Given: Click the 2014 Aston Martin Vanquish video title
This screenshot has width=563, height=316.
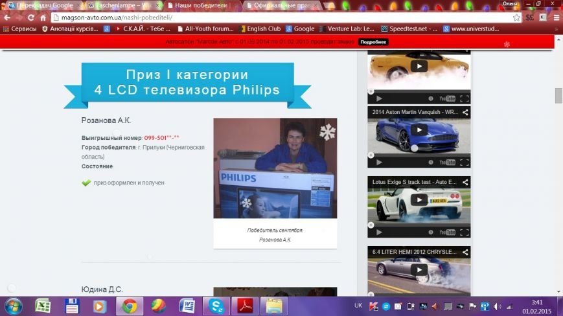Looking at the screenshot, I should click(415, 112).
